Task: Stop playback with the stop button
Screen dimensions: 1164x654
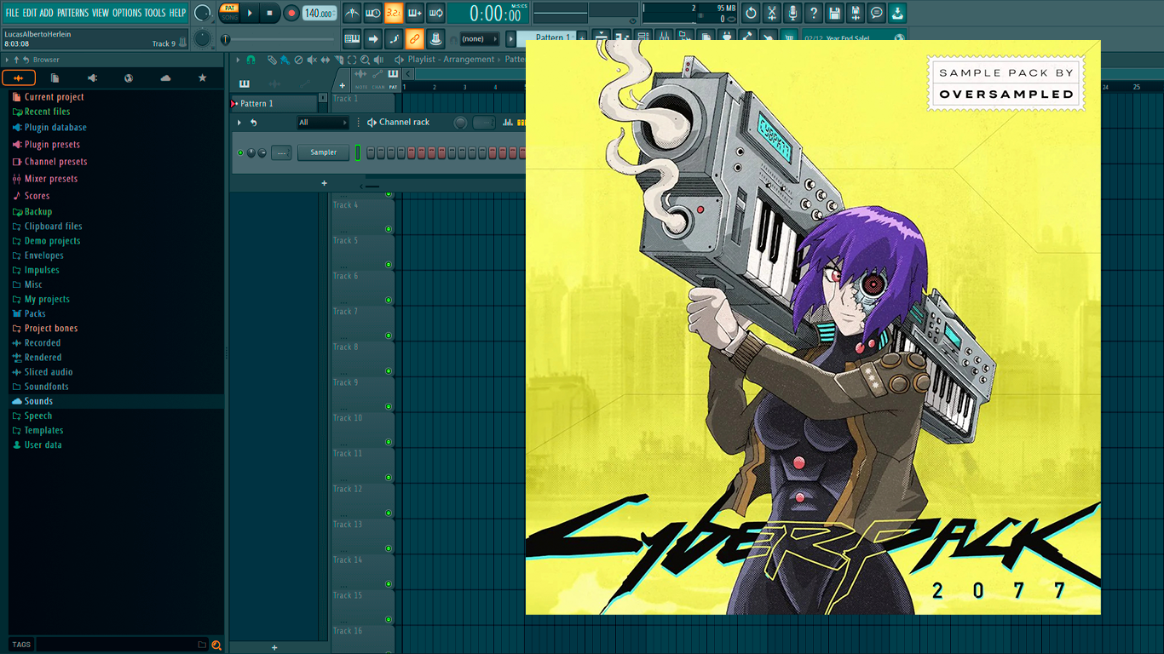Action: [270, 13]
